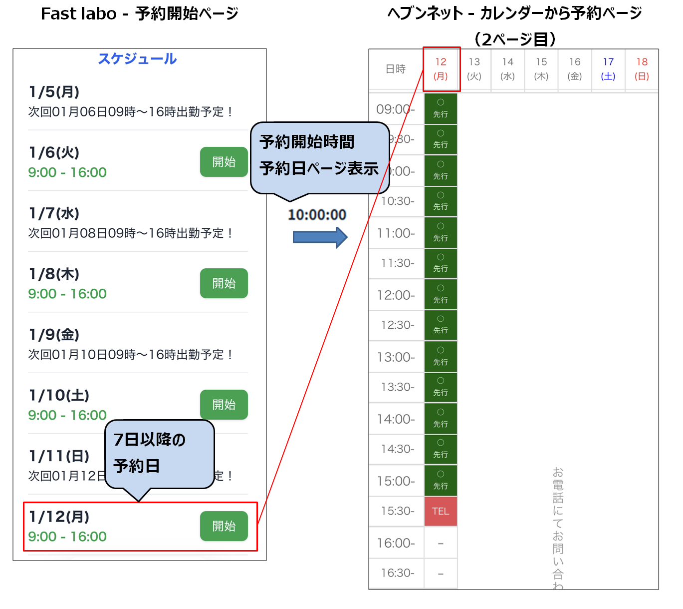Click 開始 for 1/6(火)
The width and height of the screenshot is (683, 609).
(224, 162)
